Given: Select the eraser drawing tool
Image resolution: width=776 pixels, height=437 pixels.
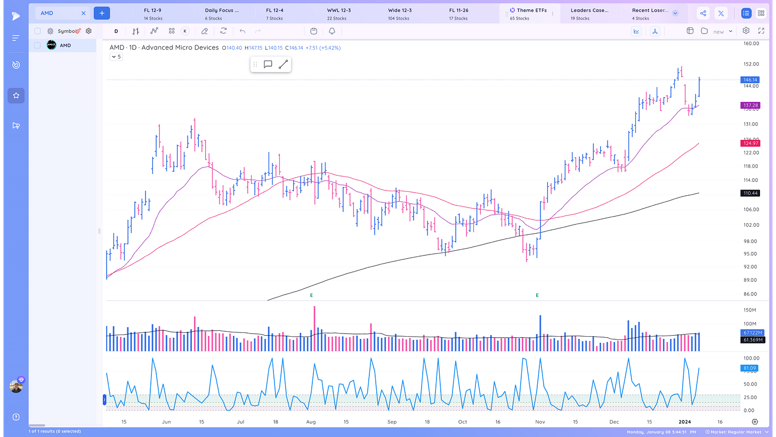Looking at the screenshot, I should click(205, 31).
